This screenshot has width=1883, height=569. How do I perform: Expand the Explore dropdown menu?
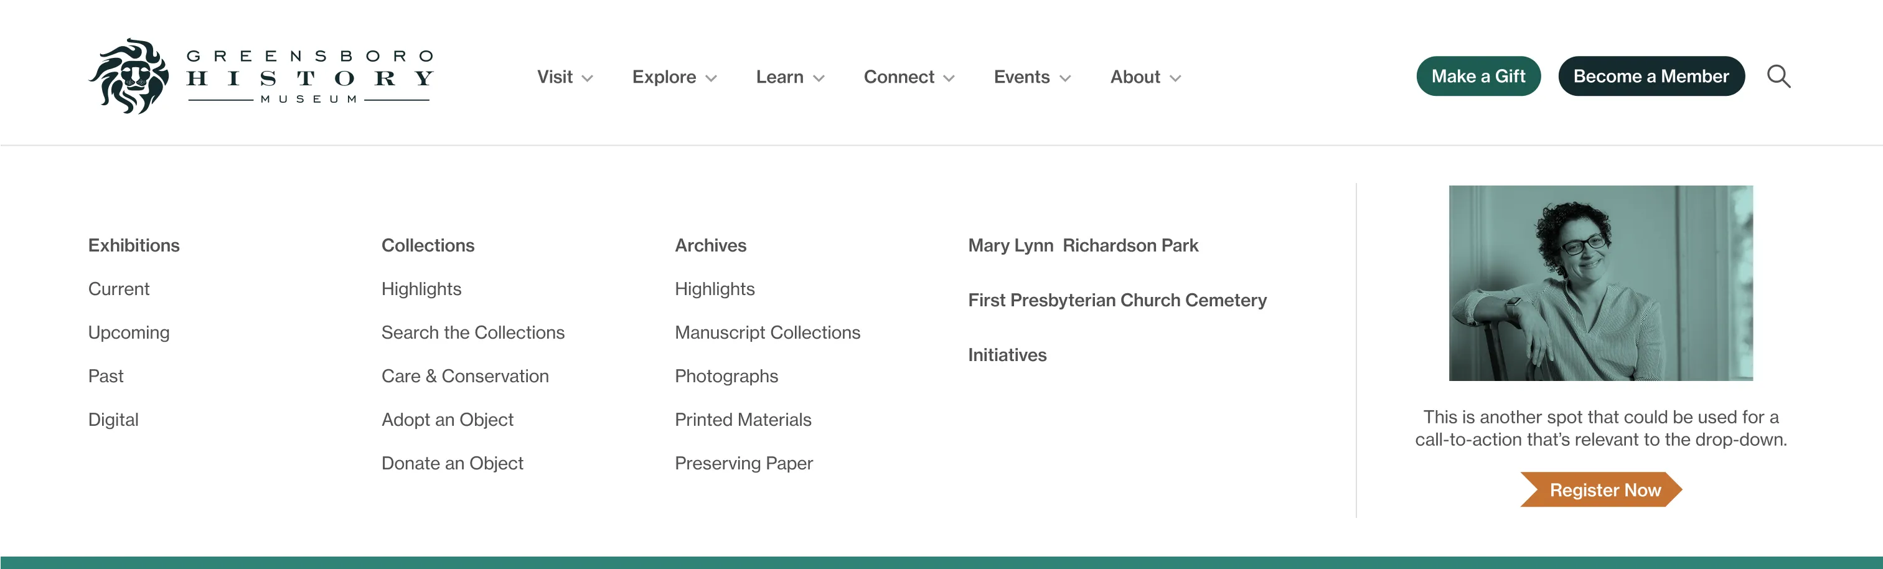[x=672, y=77]
